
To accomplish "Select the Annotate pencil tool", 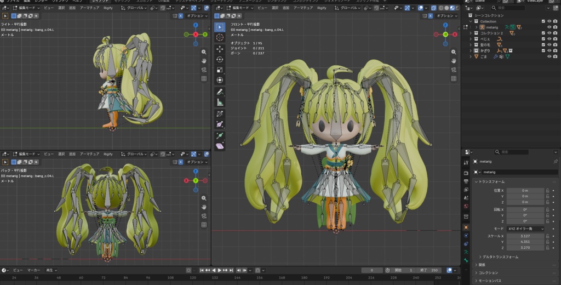I will click(220, 92).
